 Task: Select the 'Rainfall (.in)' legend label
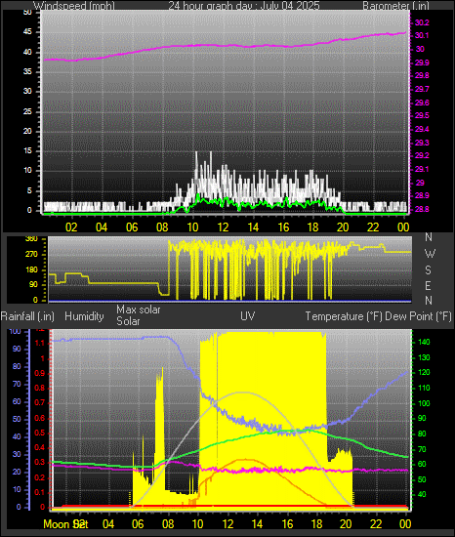pyautogui.click(x=27, y=316)
